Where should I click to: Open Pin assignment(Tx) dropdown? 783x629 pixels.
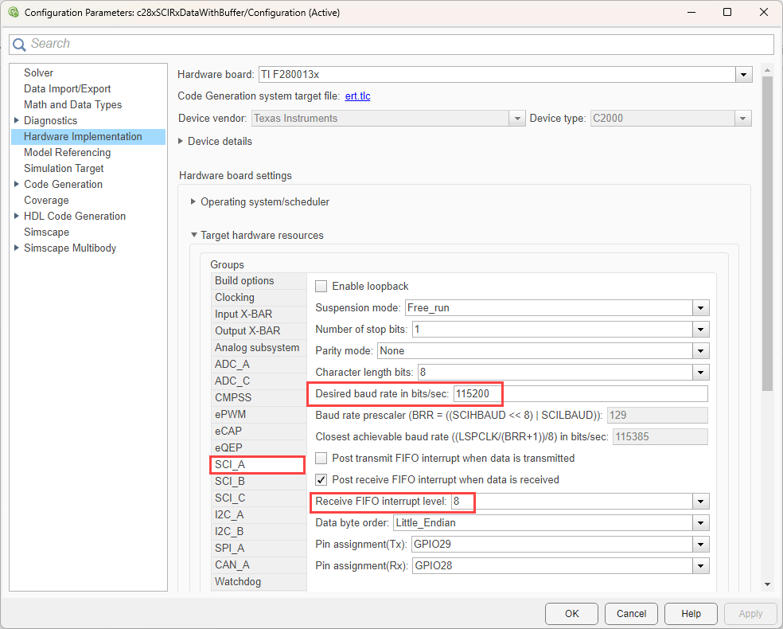(x=700, y=545)
